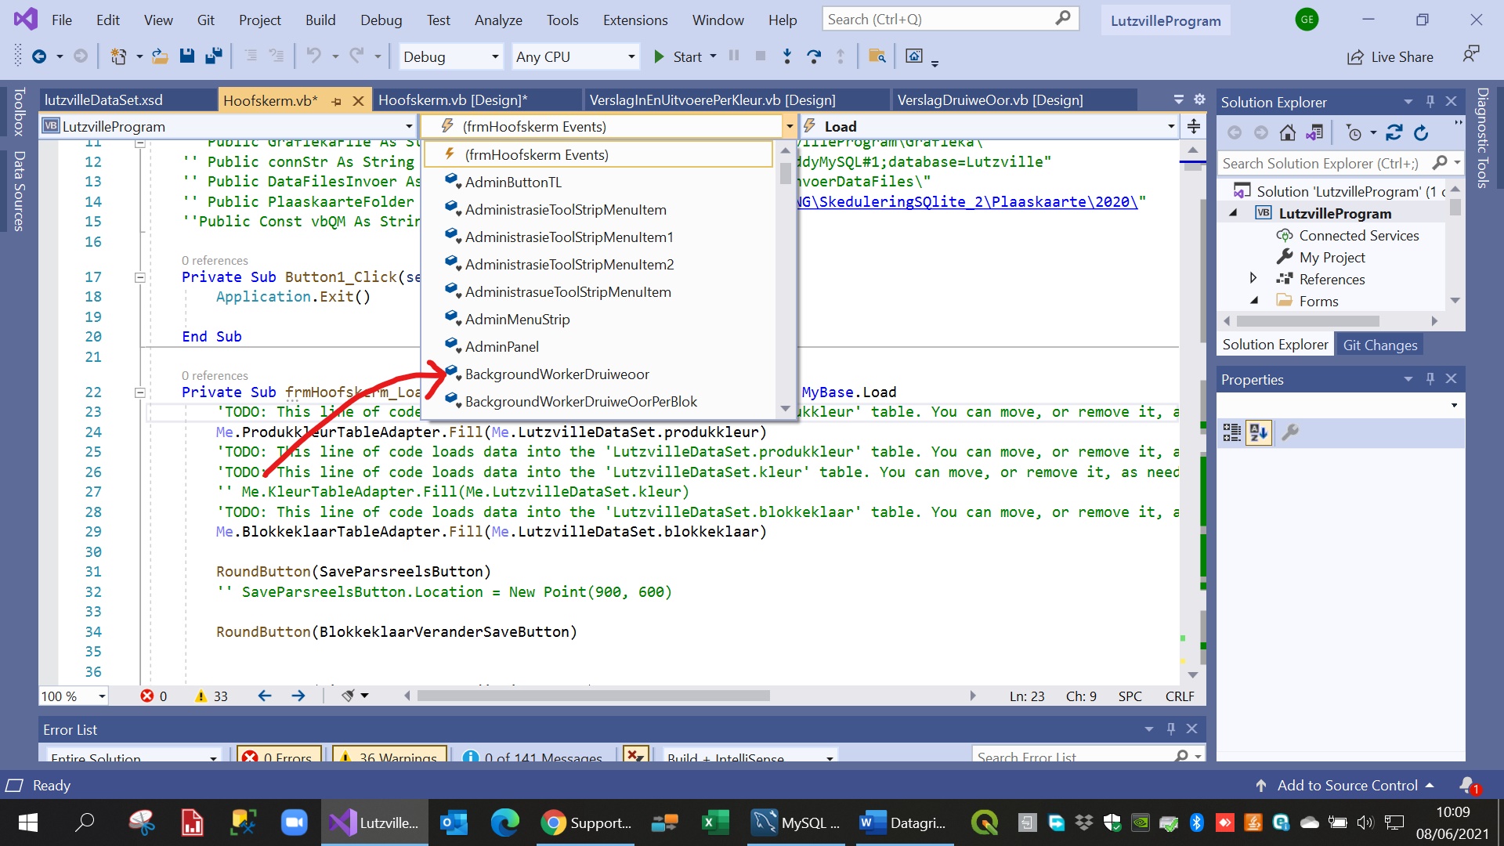1504x846 pixels.
Task: Toggle the 0 Errors filter button
Action: [x=278, y=755]
